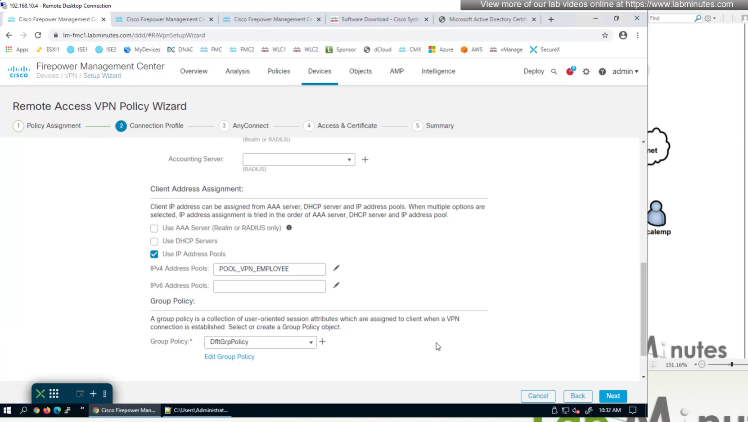Click the pencil icon beside IPv6 Address Pools
The width and height of the screenshot is (748, 422).
click(x=336, y=285)
